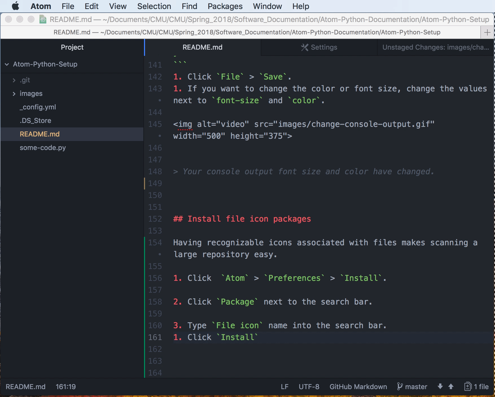Open the Unstaged Changes tab

click(435, 47)
